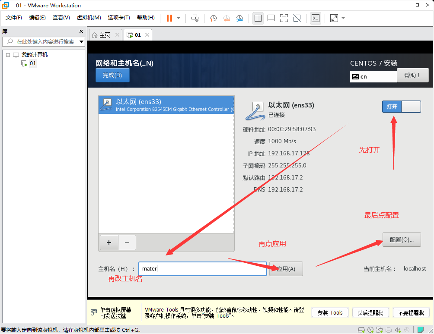This screenshot has width=434, height=334.
Task: Click the sound card status icon
Action: point(398,330)
